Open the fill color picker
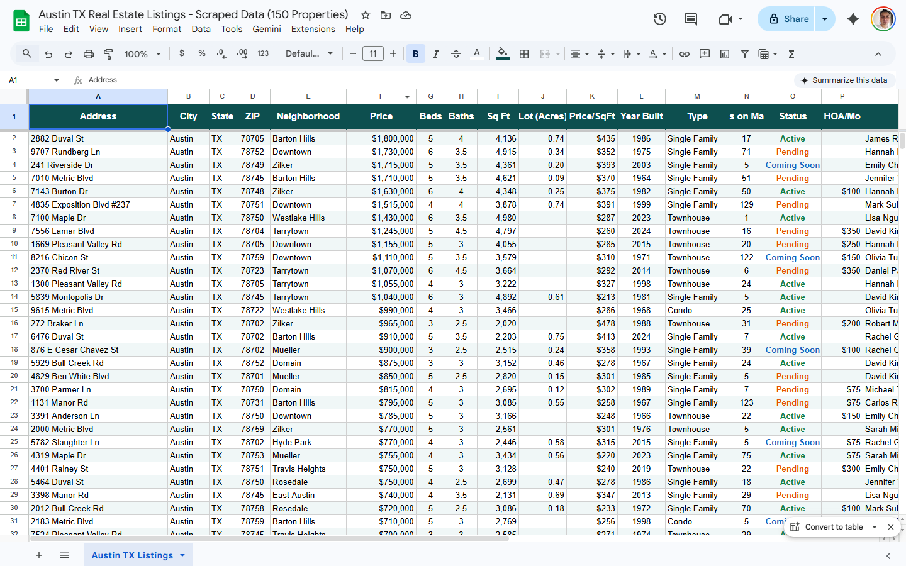 502,53
